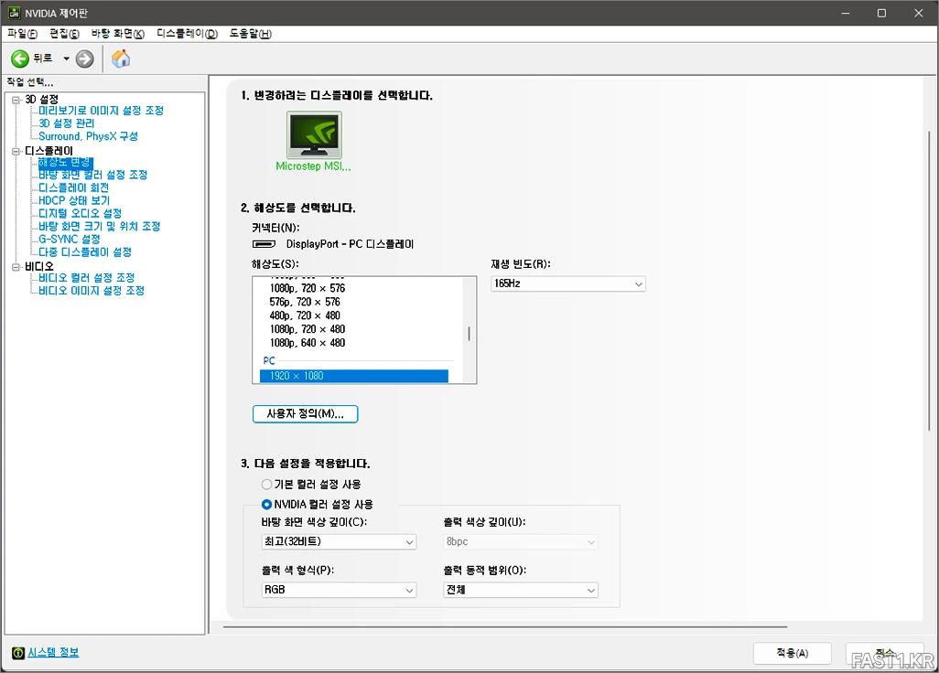Click the resolution list scrollbar thumb

click(469, 334)
